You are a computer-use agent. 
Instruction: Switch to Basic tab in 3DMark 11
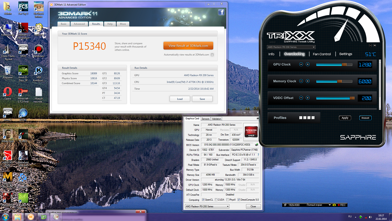[64, 24]
